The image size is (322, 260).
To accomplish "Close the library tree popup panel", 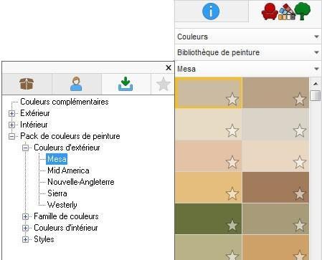I will [169, 68].
